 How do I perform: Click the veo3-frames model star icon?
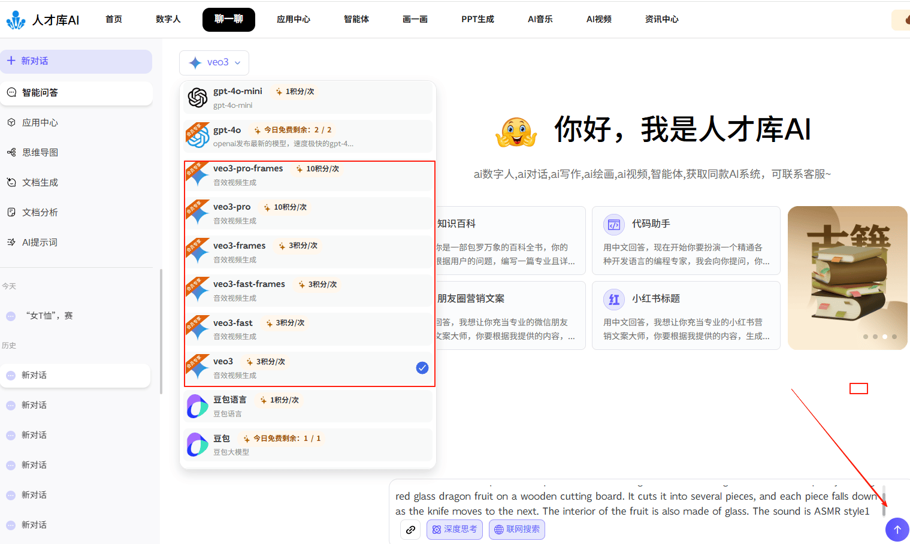click(x=198, y=252)
